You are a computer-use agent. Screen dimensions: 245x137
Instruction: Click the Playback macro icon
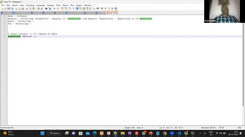(x=109, y=8)
